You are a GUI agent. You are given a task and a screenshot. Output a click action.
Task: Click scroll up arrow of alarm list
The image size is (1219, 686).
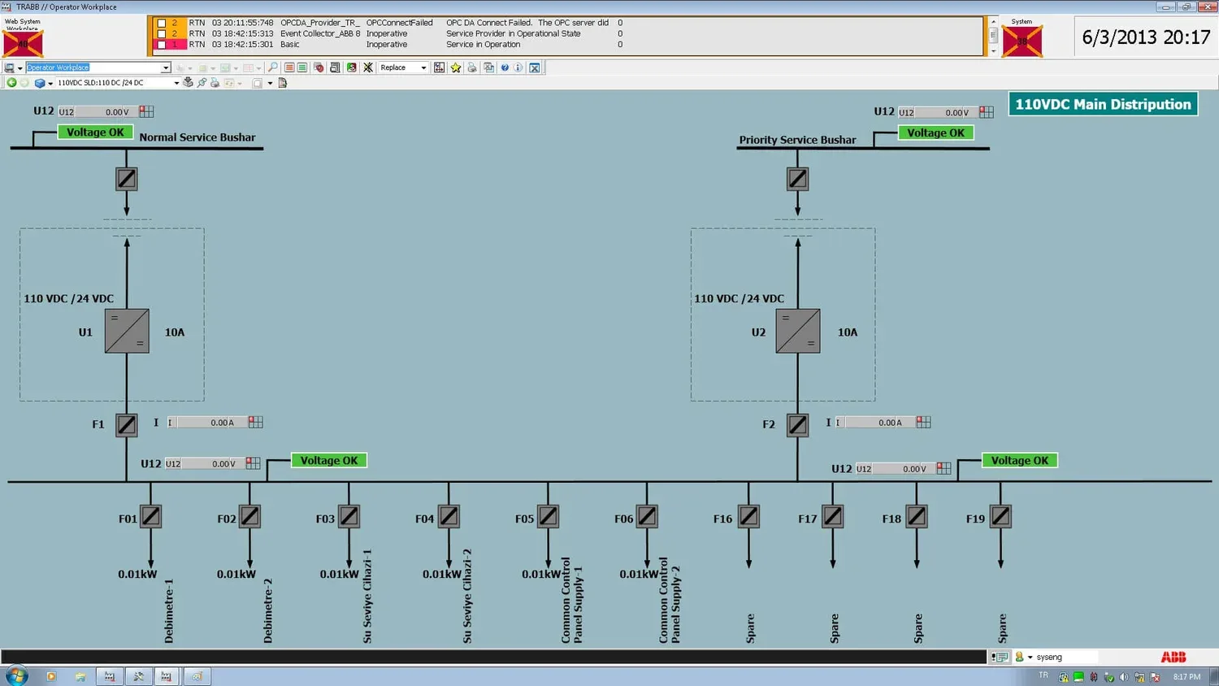(993, 22)
